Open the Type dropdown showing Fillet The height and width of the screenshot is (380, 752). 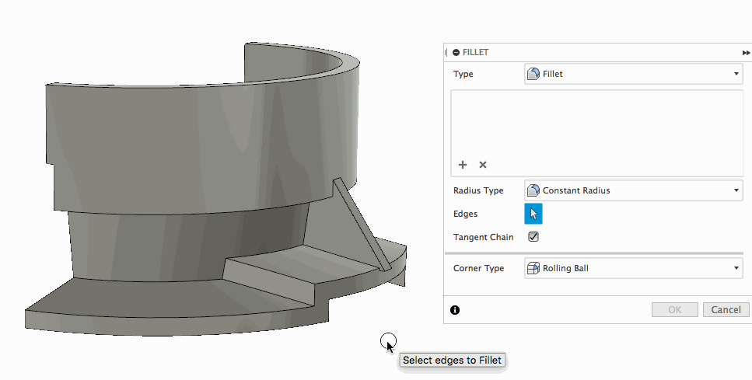[634, 74]
